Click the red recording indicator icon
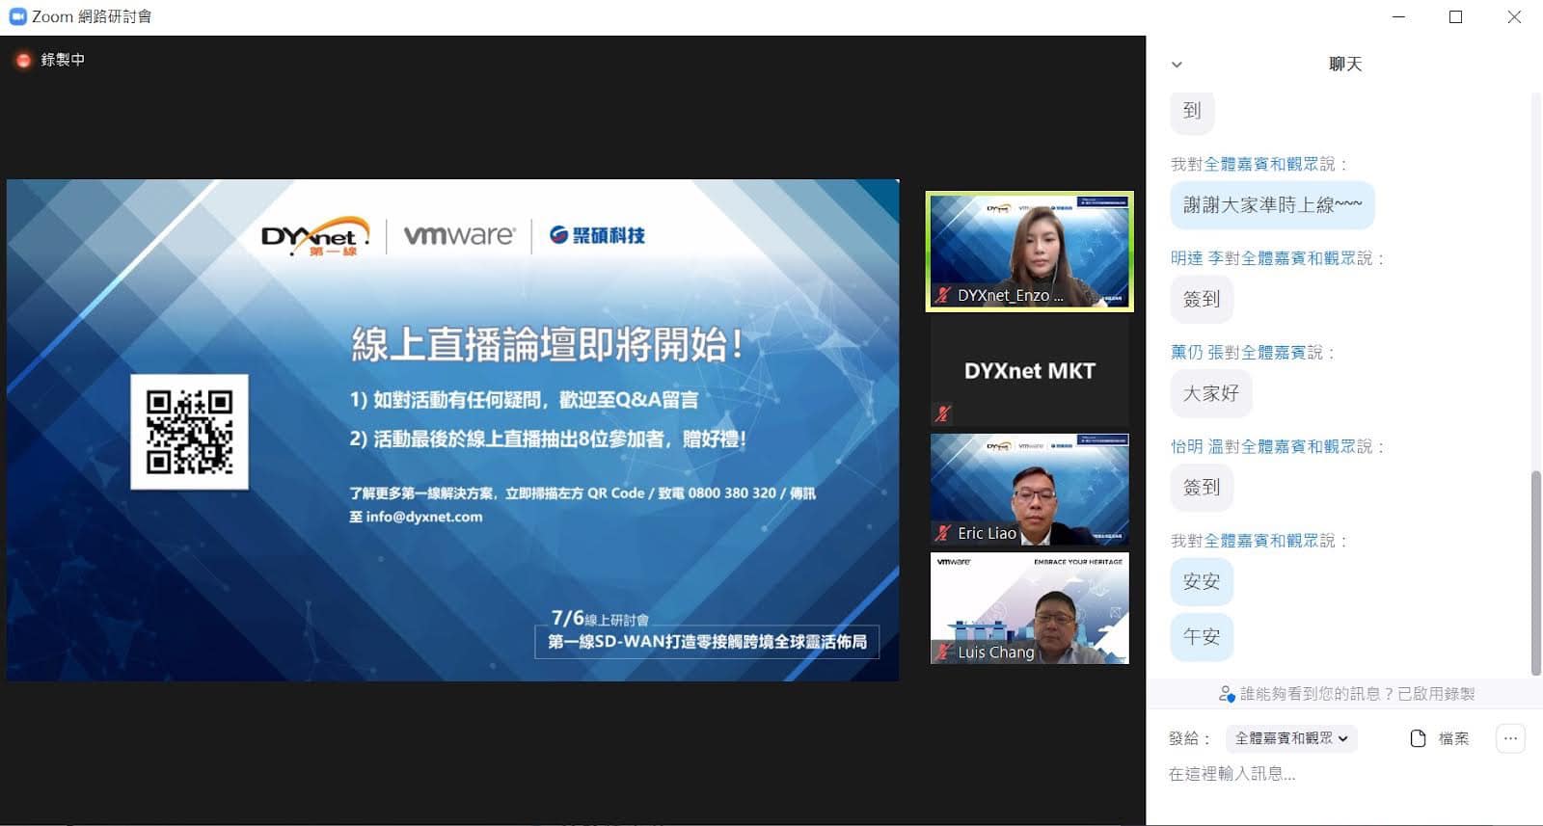The image size is (1543, 826). coord(23,60)
